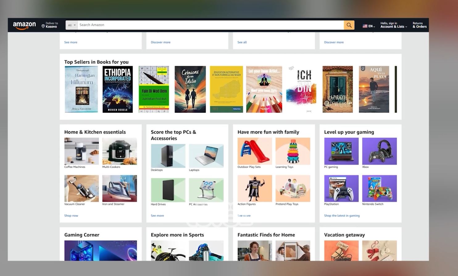The image size is (458, 276).
Task: Click the Deliver to Kosovo location pin
Action: pyautogui.click(x=43, y=27)
